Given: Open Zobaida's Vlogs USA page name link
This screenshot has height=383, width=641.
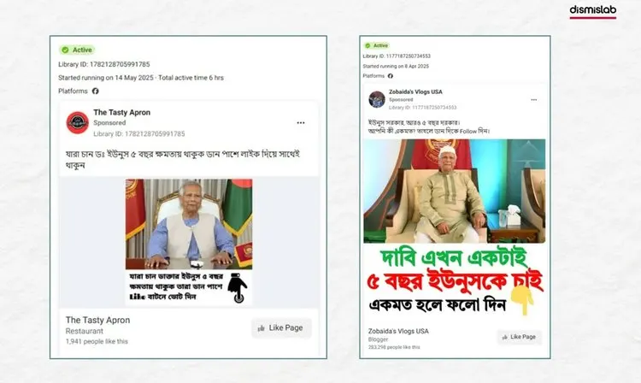Looking at the screenshot, I should [415, 92].
